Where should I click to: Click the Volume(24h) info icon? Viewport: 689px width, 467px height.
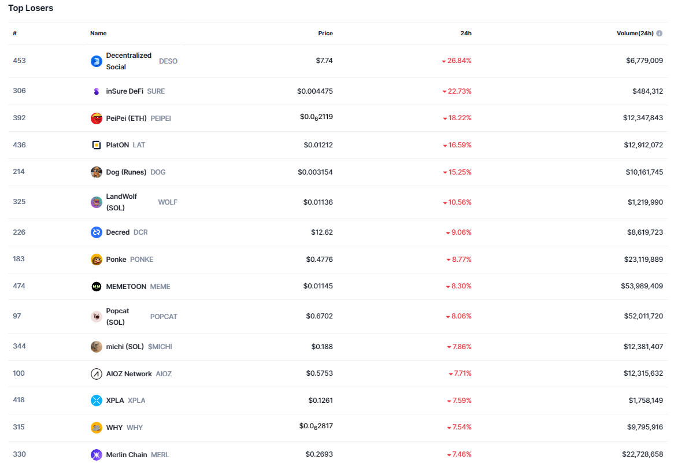coord(660,34)
